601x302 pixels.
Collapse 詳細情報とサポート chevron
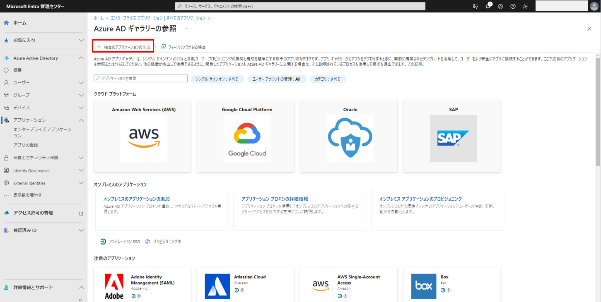pyautogui.click(x=81, y=288)
